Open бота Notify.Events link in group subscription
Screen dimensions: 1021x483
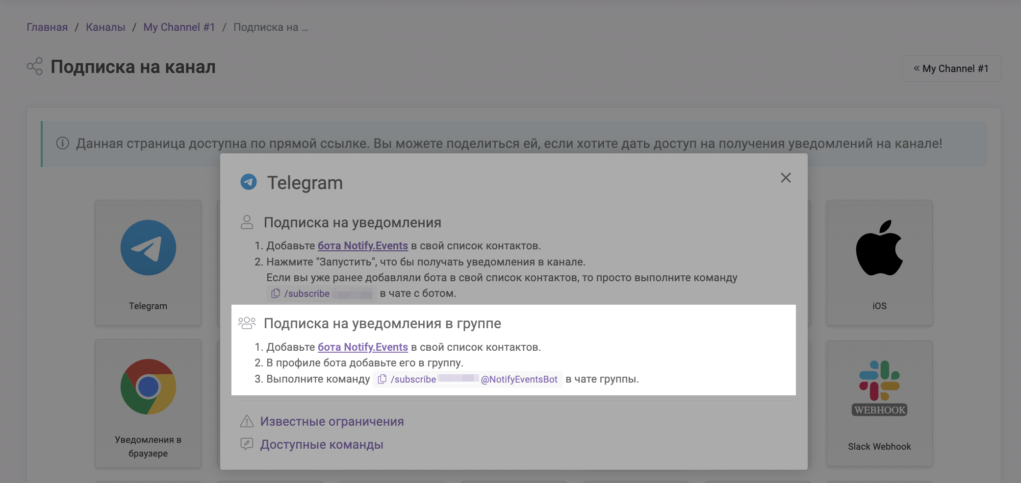363,347
